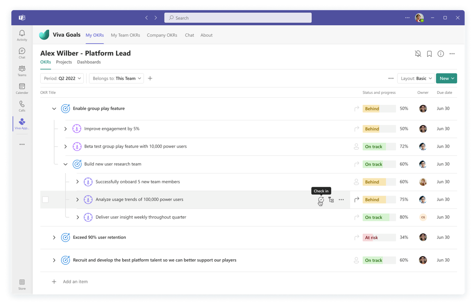Open the Period Q2 2022 dropdown
The image size is (476, 307).
click(62, 78)
